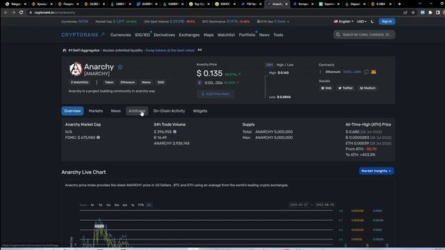Click the BTC price icon under Anarchy price
Viewport: 445px width, 250px height.
pyautogui.click(x=200, y=83)
